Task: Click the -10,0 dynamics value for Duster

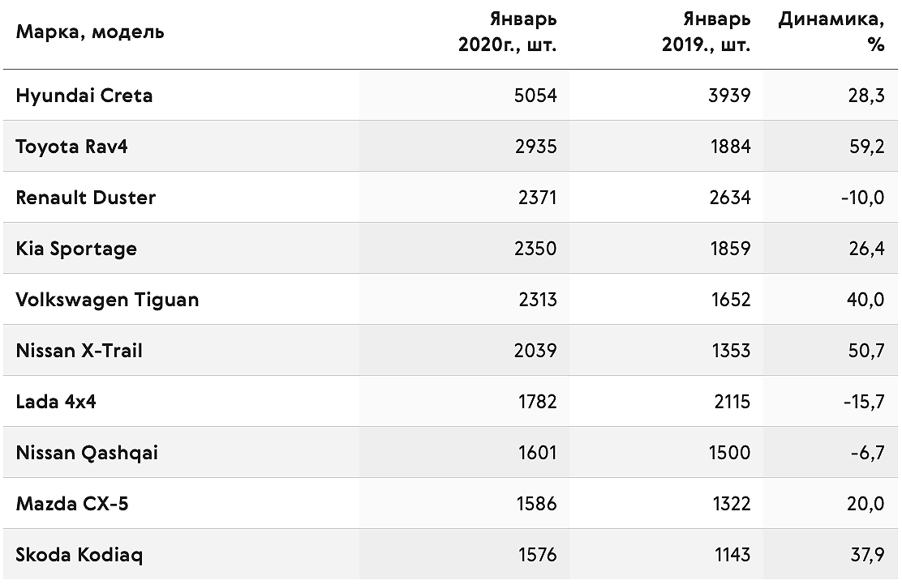Action: 862,198
